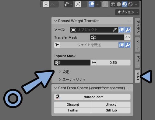The image size is (155, 120).
Task: Open the GitHub link button
Action: [111, 110]
